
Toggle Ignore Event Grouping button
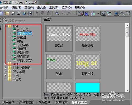point(109,13)
